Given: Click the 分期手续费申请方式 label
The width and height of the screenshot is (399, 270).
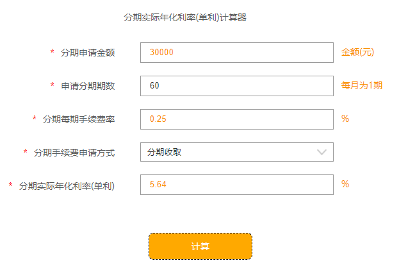Looking at the screenshot, I should pos(74,153).
